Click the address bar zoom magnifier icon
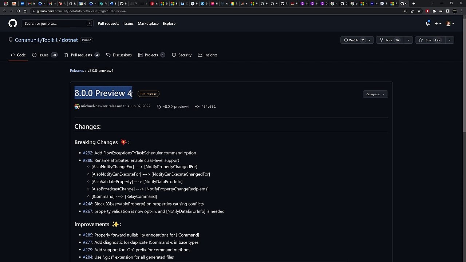Screen dimensions: 466x262 click(x=405, y=11)
